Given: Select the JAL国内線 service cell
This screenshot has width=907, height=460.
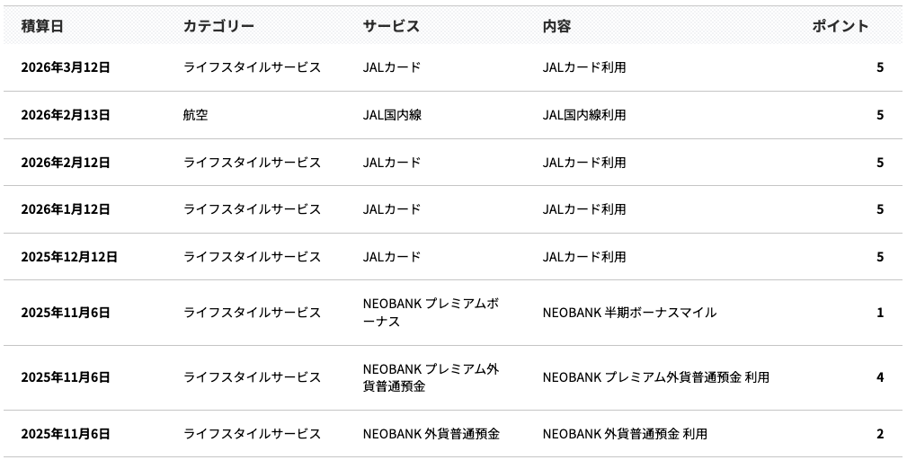Looking at the screenshot, I should click(x=392, y=115).
